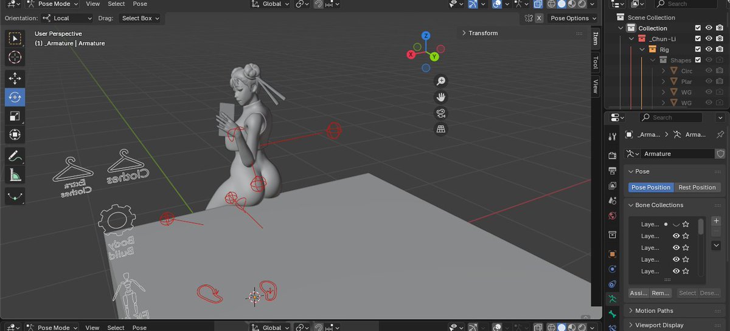Expand the Transform sidebar panel
Image resolution: width=730 pixels, height=331 pixels.
pyautogui.click(x=483, y=33)
